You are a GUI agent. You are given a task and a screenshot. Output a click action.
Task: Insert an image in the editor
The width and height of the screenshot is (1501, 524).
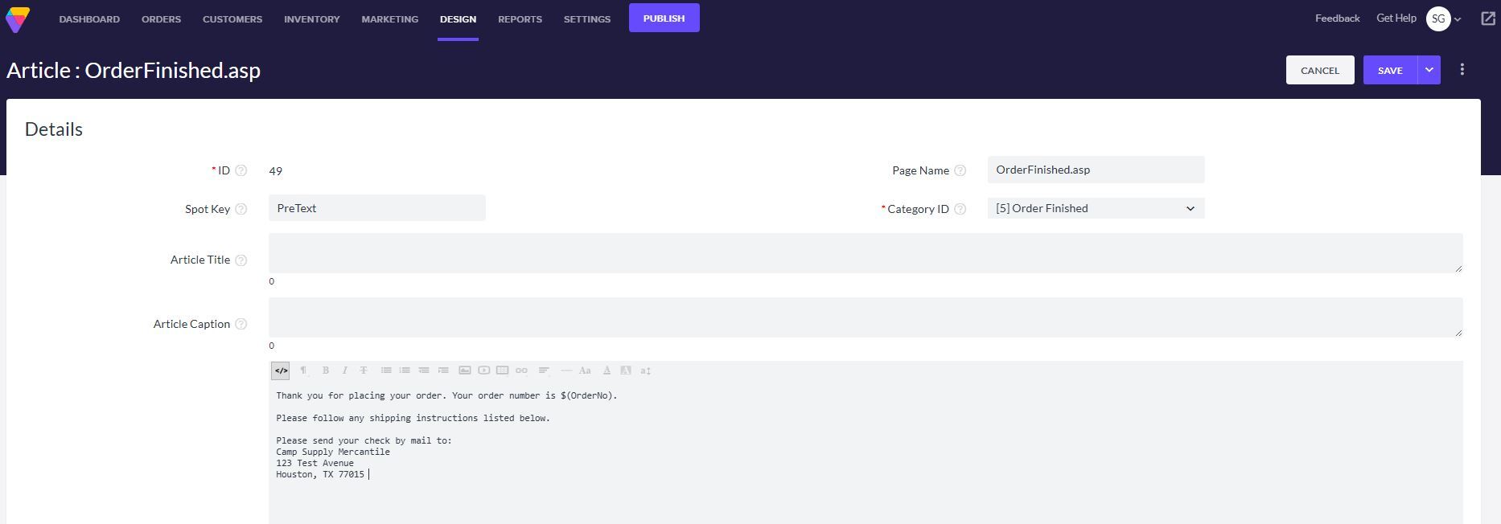[465, 370]
